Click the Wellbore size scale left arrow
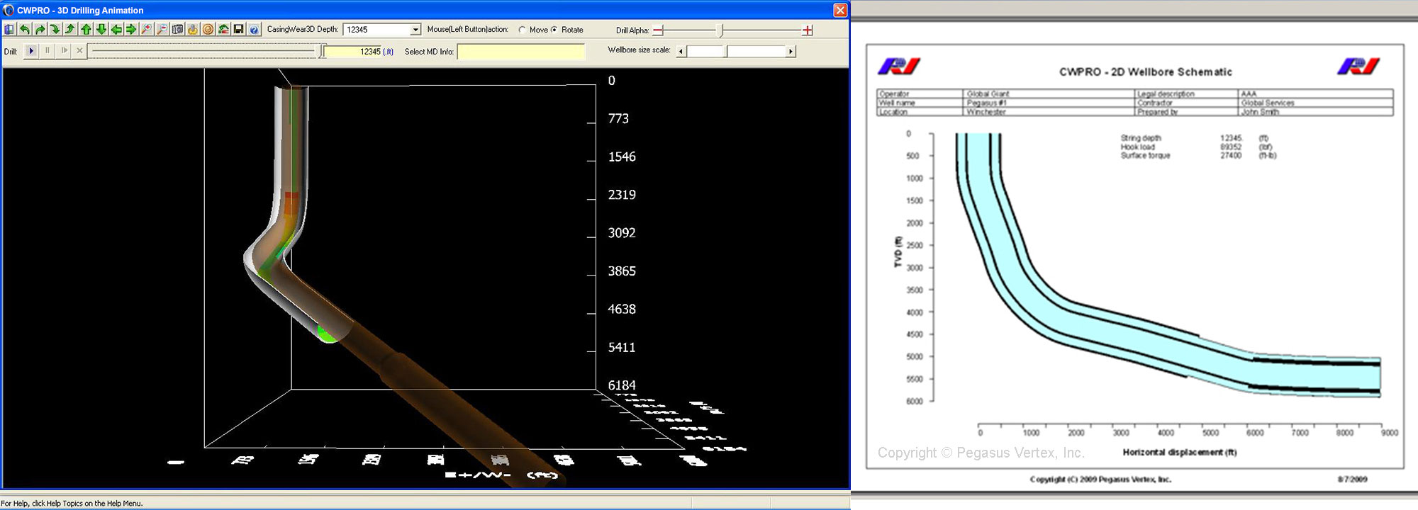 click(x=681, y=51)
